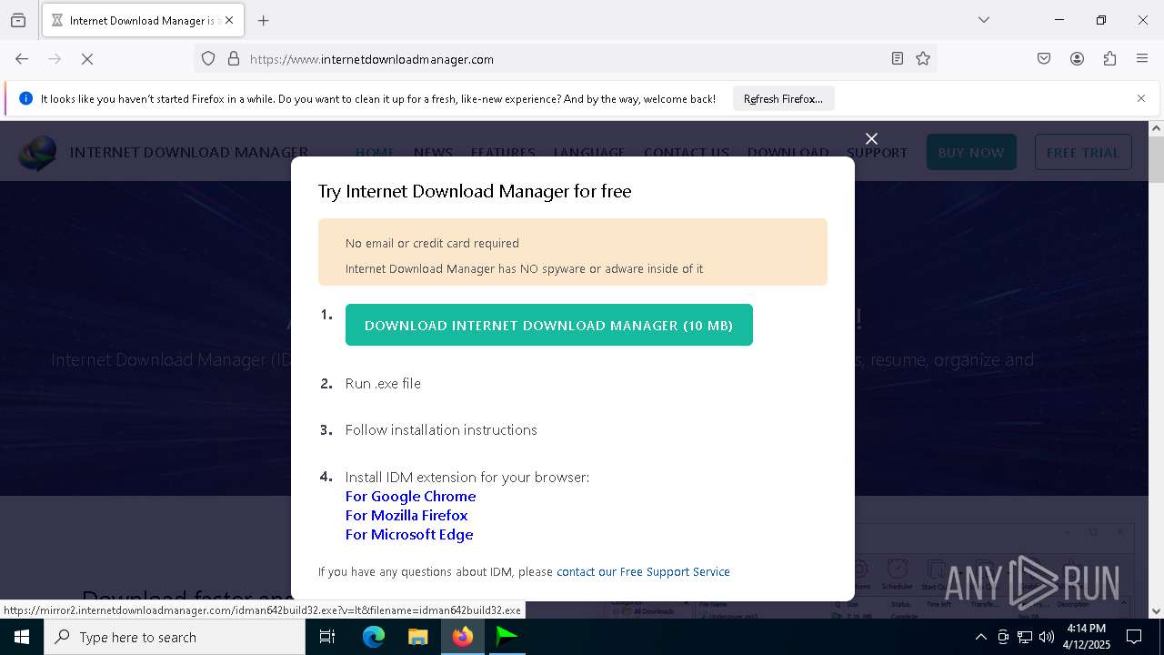Image resolution: width=1164 pixels, height=655 pixels.
Task: Open the HOME menu item
Action: (x=375, y=153)
